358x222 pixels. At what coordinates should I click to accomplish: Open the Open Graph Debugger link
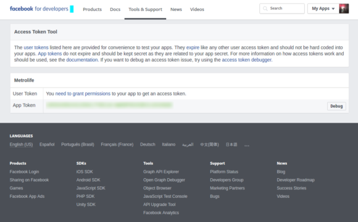[164, 180]
